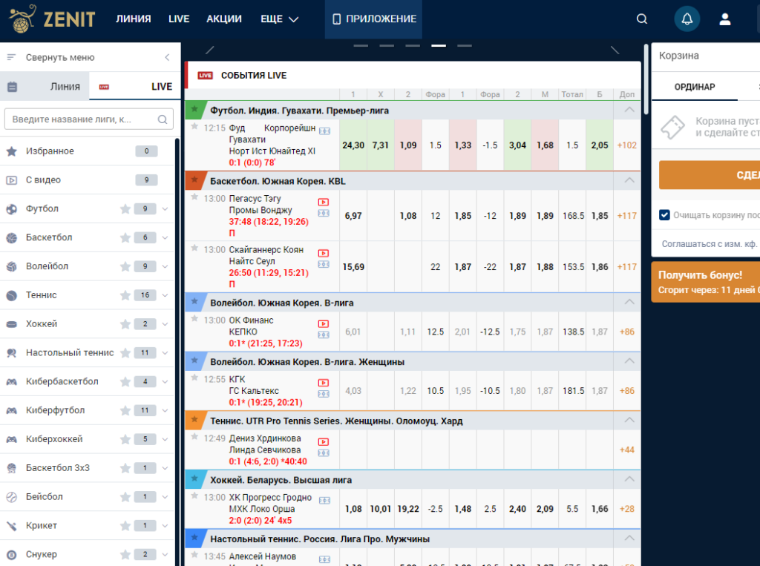
Task: Expand Бейсбол category chevron
Action: [166, 497]
